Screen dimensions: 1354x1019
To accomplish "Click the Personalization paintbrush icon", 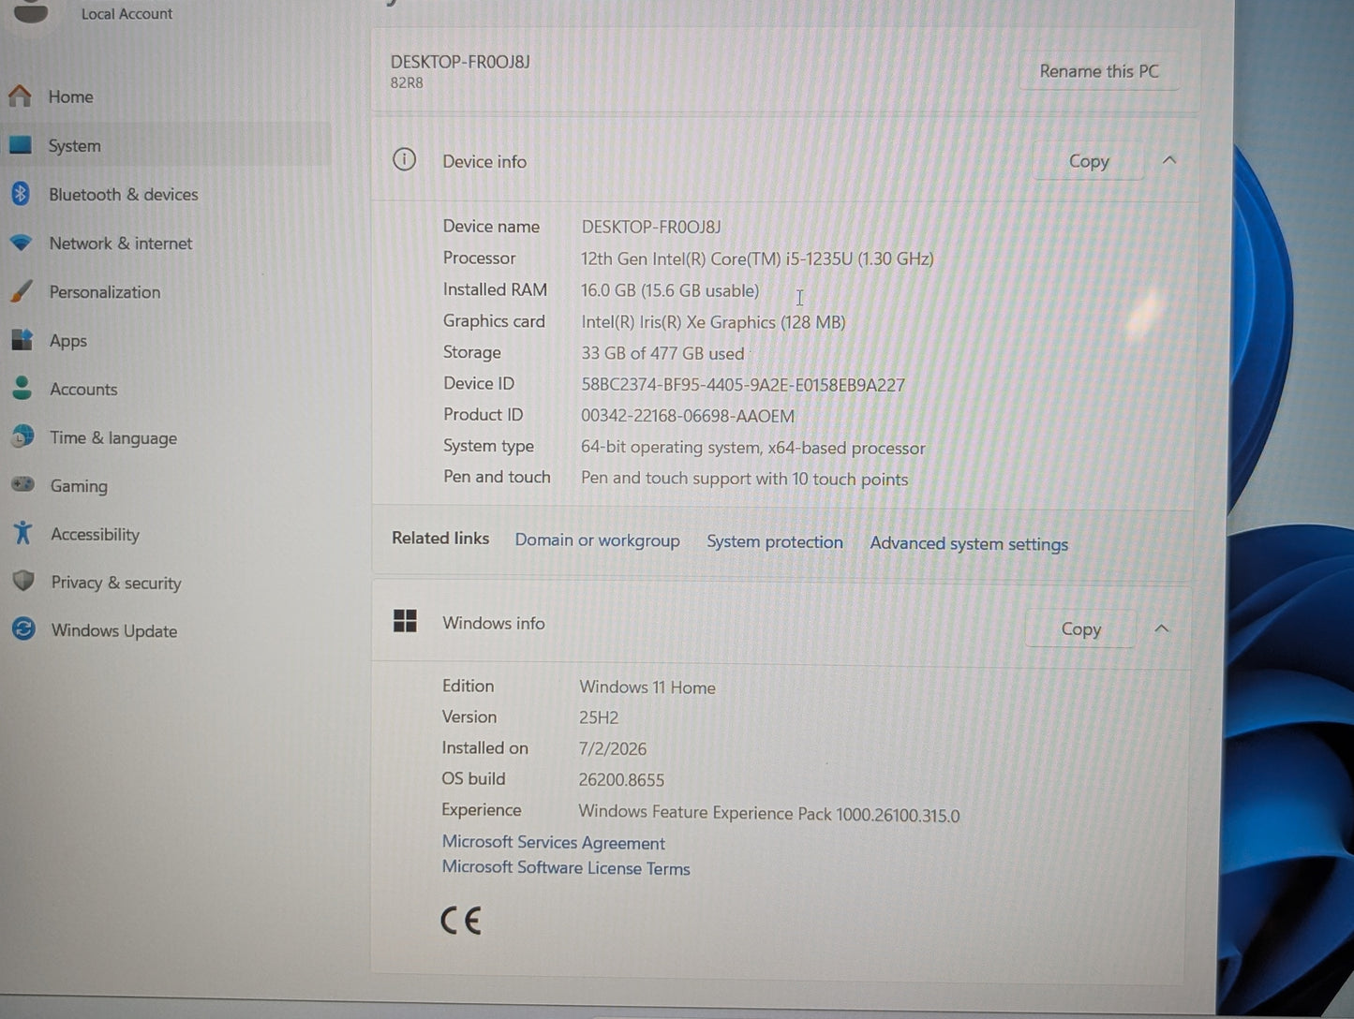I will point(22,291).
